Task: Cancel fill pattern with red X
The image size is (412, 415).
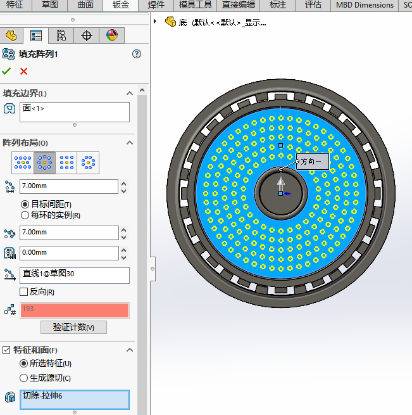Action: pyautogui.click(x=24, y=71)
